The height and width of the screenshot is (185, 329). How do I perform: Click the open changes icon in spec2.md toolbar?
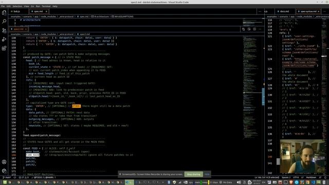243,29
